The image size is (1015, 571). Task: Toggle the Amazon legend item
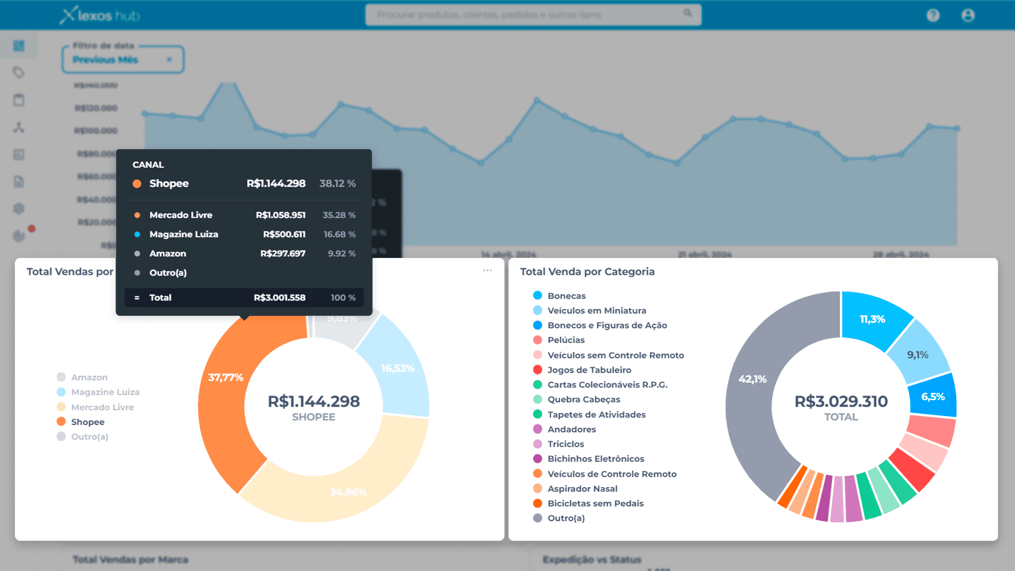coord(82,377)
